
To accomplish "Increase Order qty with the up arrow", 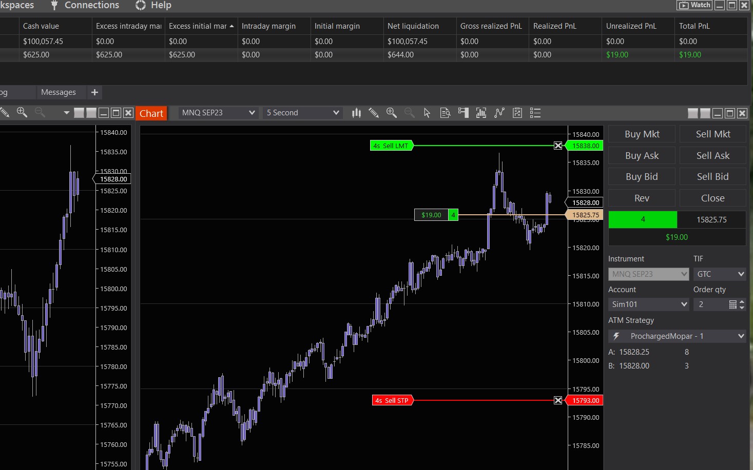I will point(742,302).
